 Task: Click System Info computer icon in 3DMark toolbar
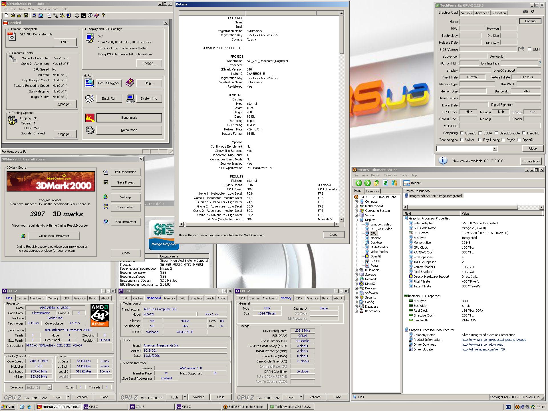[34, 15]
